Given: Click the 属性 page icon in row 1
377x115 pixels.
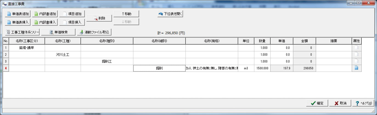Looking at the screenshot, I should [356, 48].
